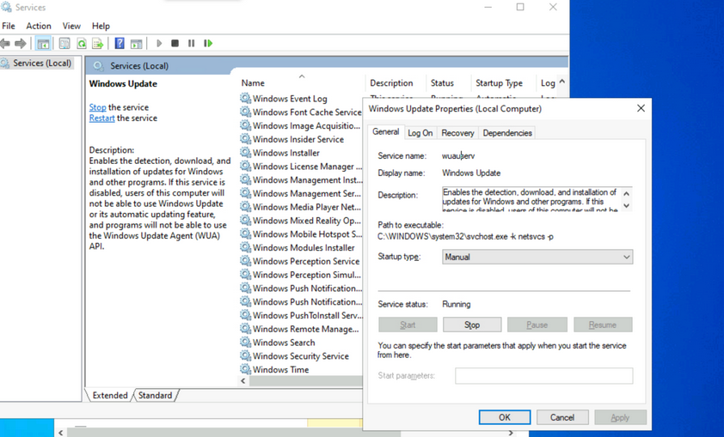Click the Resume button in properties dialog
Viewport: 724px width, 437px height.
point(603,325)
